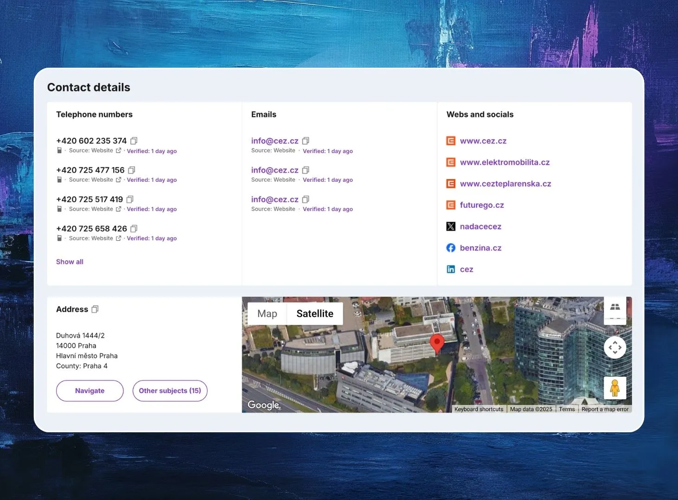Click the logo icon beside www.cezteplarenska.cz

451,183
